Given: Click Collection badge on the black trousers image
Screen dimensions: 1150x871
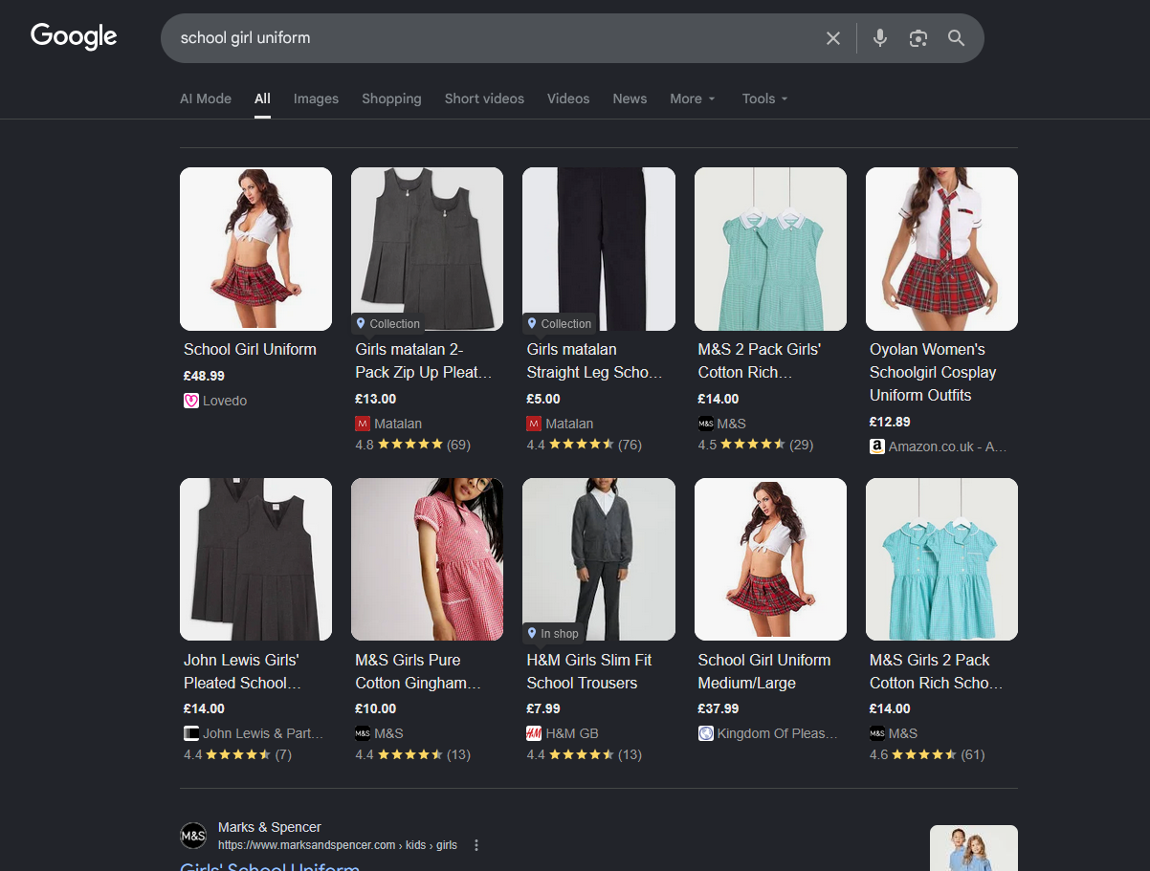Looking at the screenshot, I should pyautogui.click(x=560, y=323).
